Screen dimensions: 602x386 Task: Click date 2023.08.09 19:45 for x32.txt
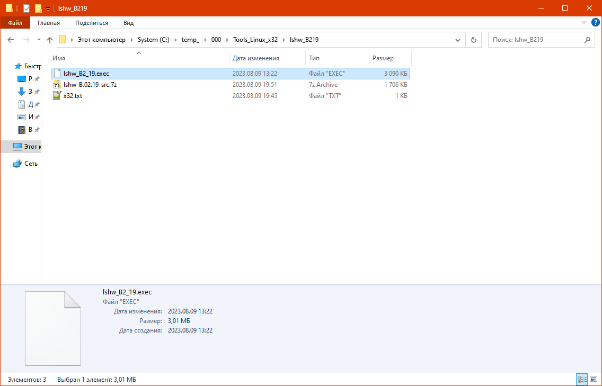[254, 95]
